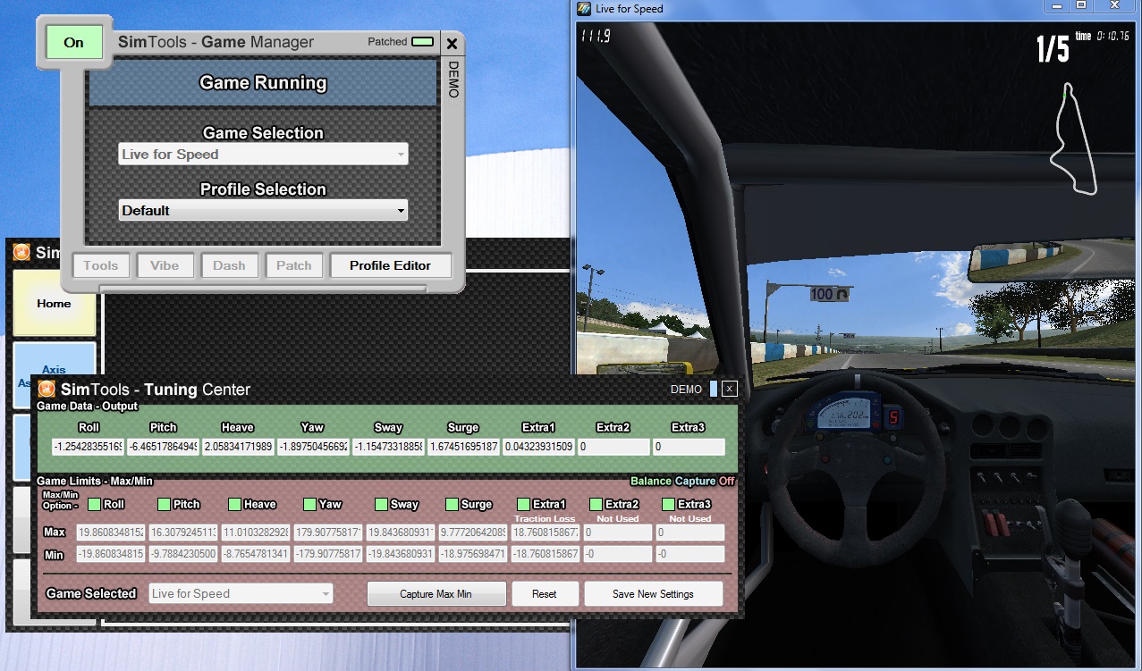Open the Profile Editor
The height and width of the screenshot is (671, 1142).
(x=390, y=265)
